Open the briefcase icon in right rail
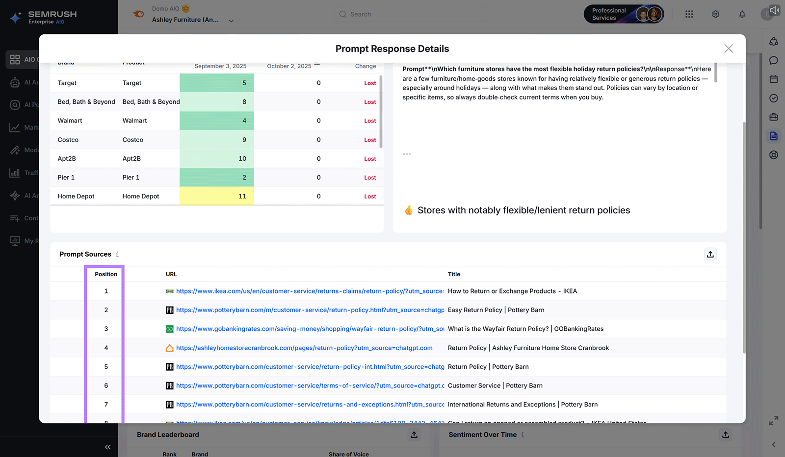Screen dimensions: 785x457 (774, 117)
